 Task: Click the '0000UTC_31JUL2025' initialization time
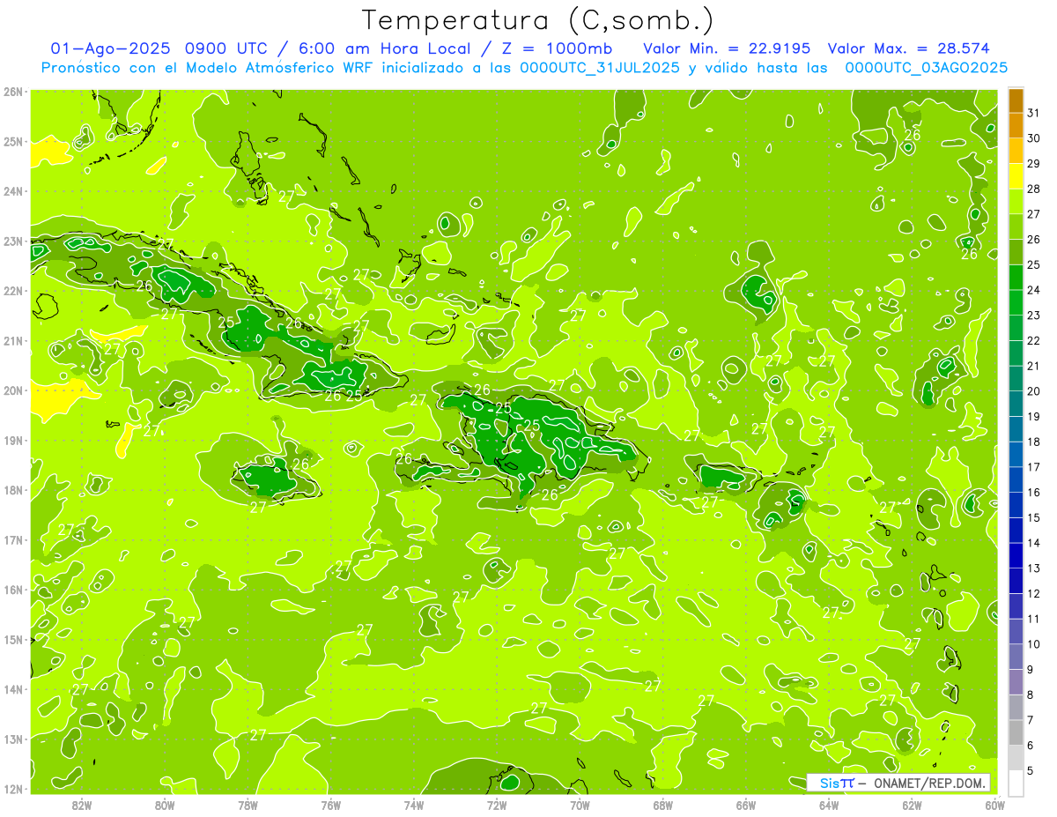coord(600,68)
